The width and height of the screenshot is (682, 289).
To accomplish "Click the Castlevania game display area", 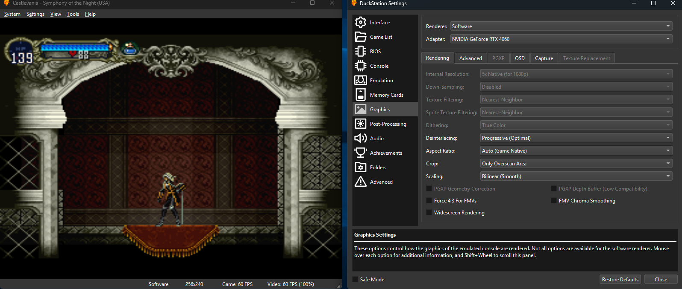I will pyautogui.click(x=171, y=149).
